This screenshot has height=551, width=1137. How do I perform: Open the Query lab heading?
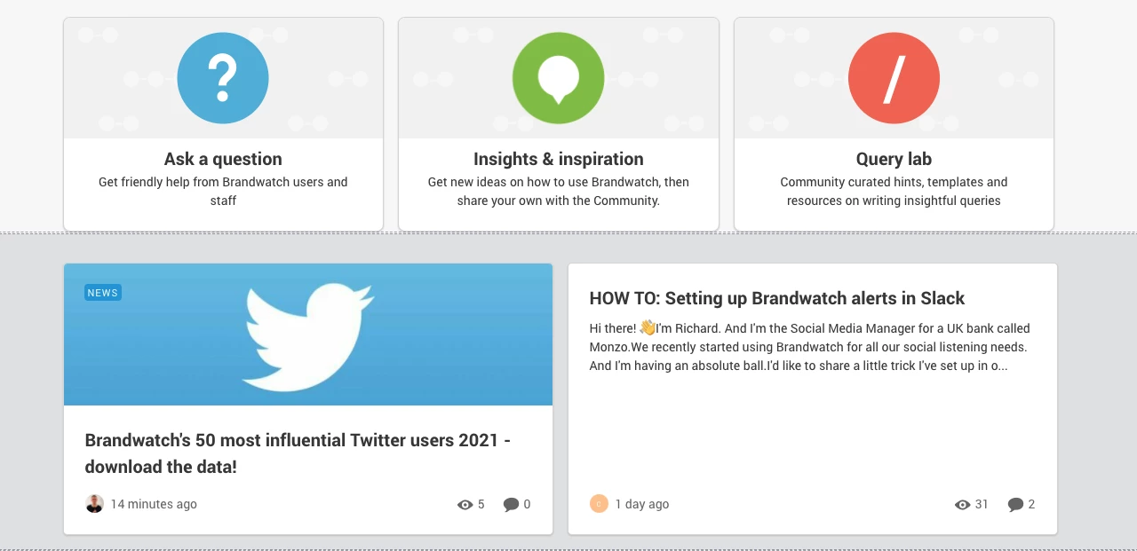pyautogui.click(x=894, y=159)
